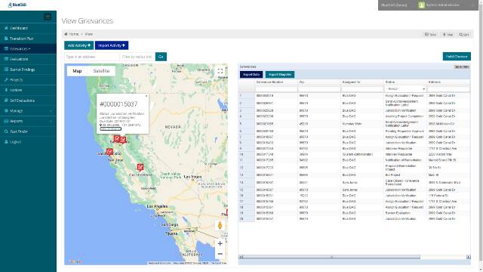Select the Street View pegman icon
Viewport: 483px width, 272px height.
point(220,225)
